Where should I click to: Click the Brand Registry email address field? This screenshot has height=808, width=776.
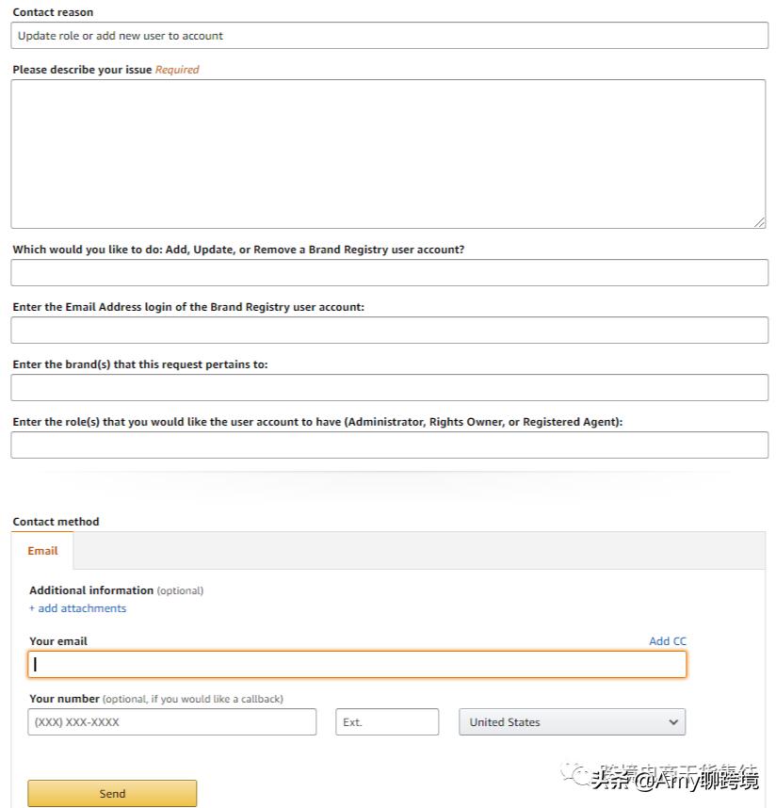point(390,330)
